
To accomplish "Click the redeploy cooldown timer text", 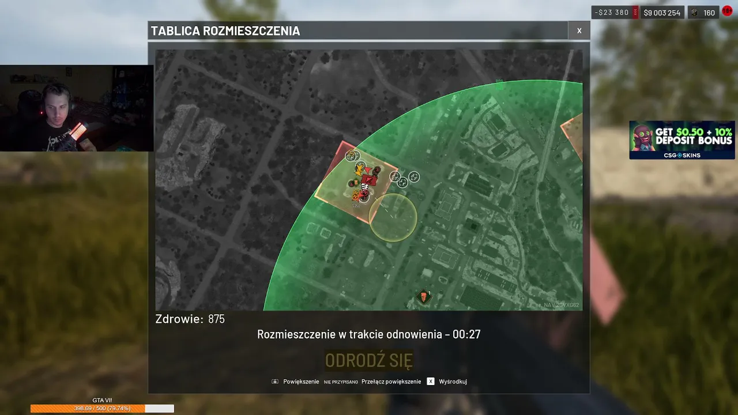I will point(369,334).
